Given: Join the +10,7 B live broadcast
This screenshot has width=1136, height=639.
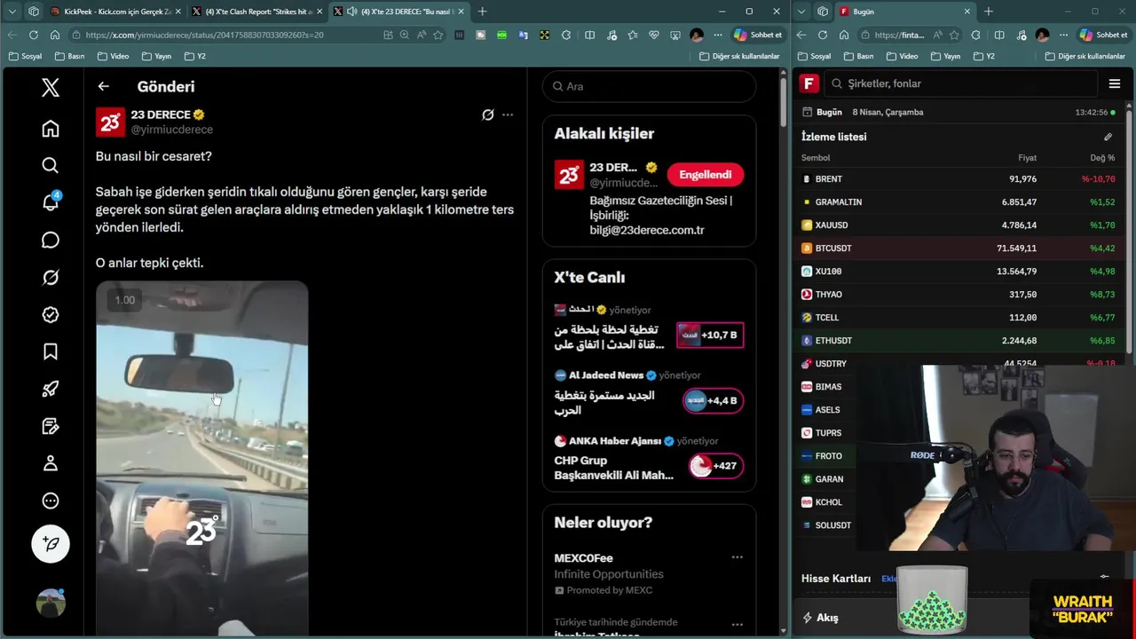Looking at the screenshot, I should point(710,335).
